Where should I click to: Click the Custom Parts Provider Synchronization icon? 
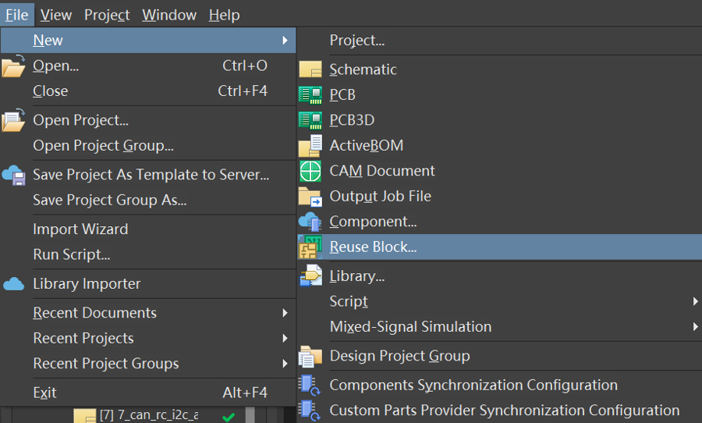click(x=310, y=411)
